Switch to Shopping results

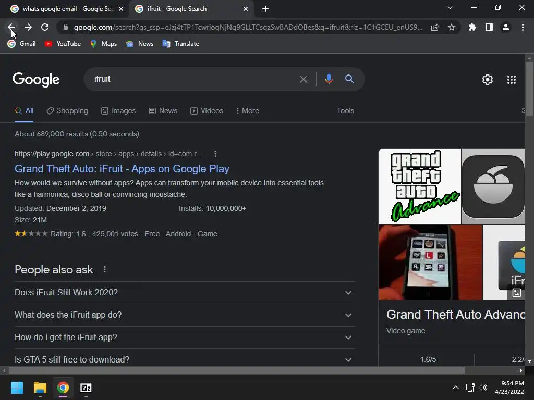(67, 111)
